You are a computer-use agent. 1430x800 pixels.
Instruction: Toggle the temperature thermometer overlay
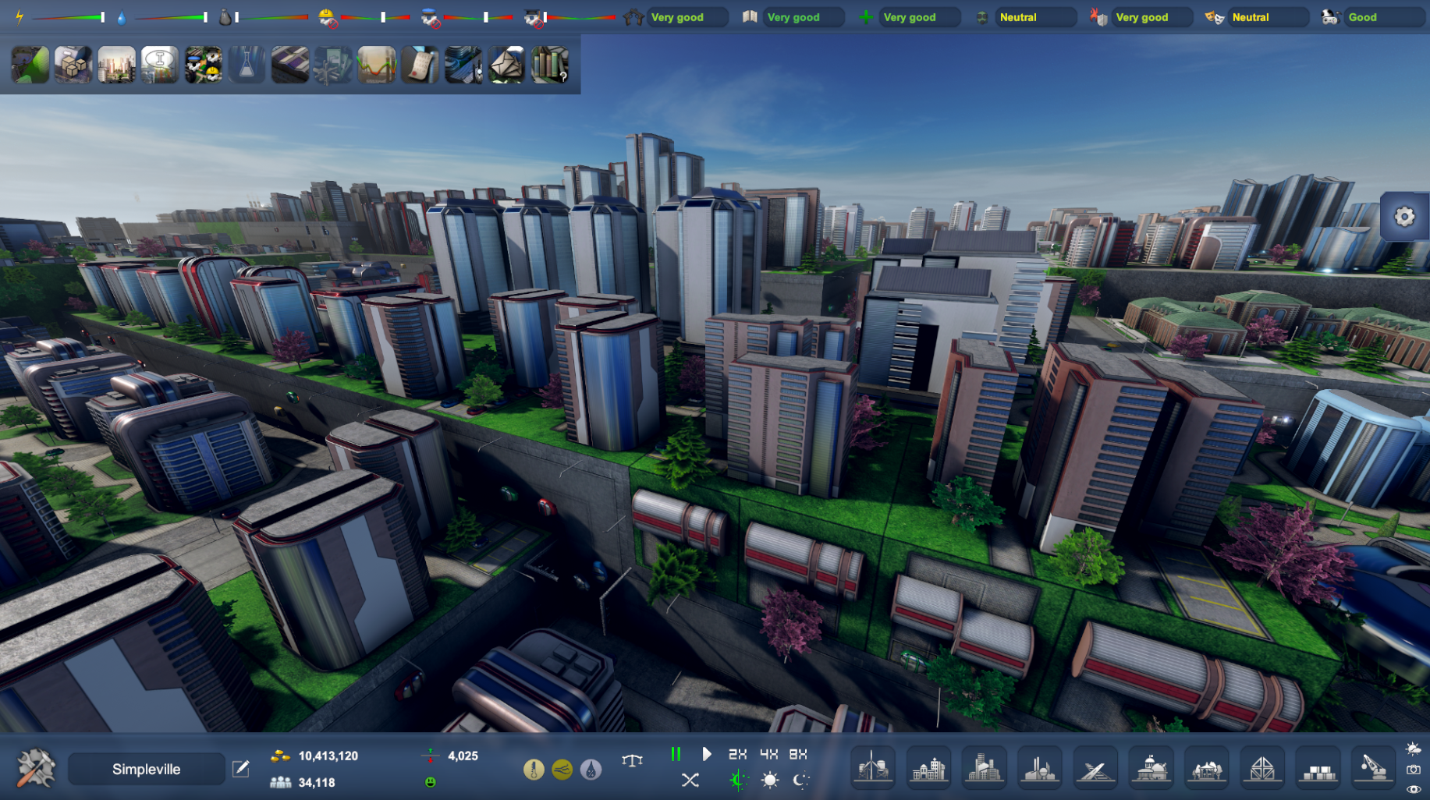534,770
